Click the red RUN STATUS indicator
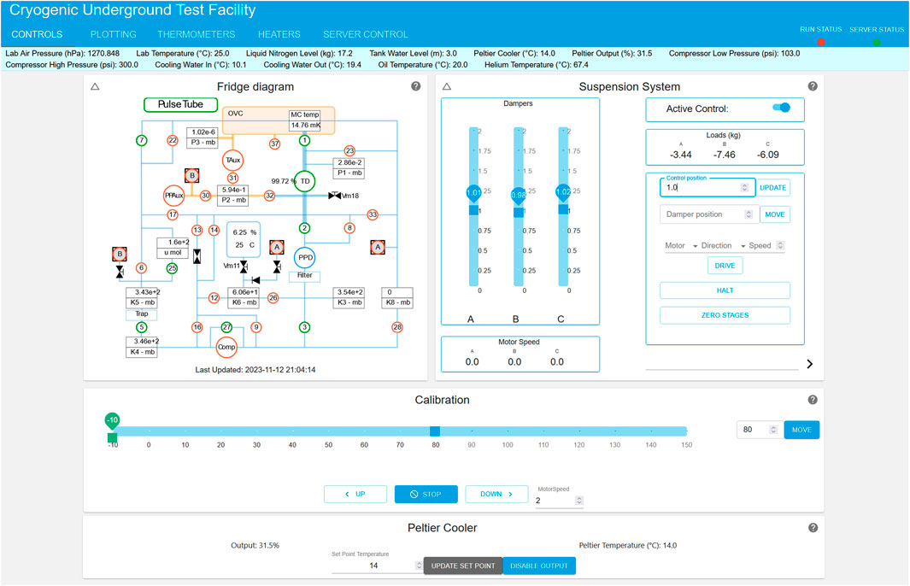 820,42
